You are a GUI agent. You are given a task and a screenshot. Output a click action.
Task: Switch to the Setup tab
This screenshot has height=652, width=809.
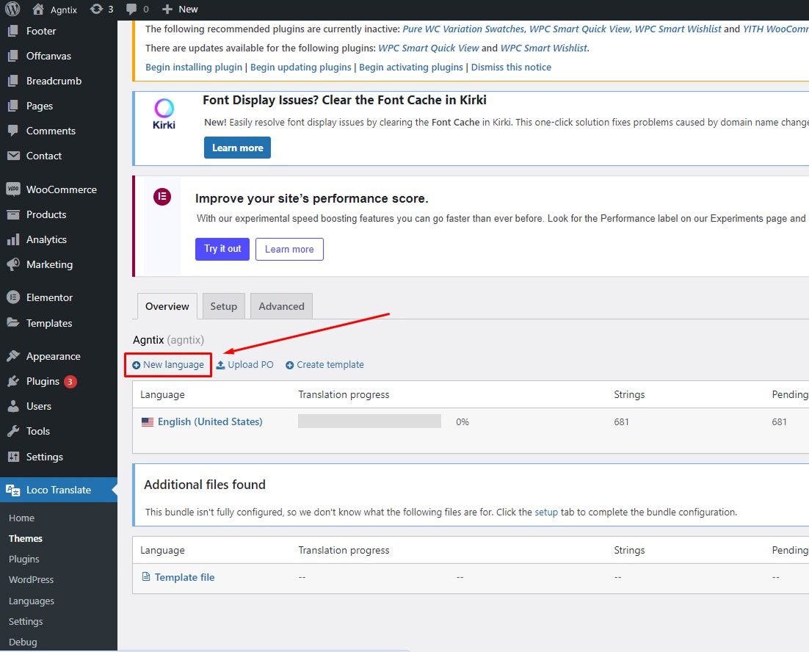[224, 306]
